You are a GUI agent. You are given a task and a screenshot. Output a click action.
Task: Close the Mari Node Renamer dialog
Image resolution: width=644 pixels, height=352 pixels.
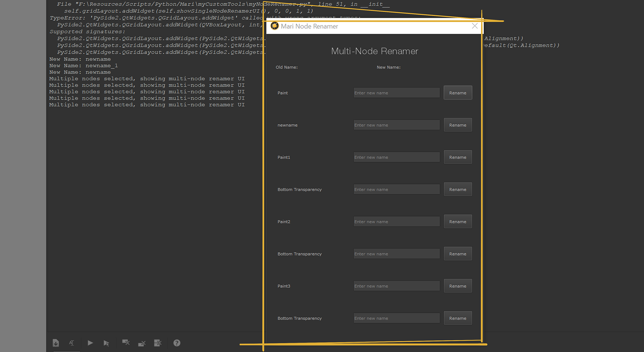475,26
